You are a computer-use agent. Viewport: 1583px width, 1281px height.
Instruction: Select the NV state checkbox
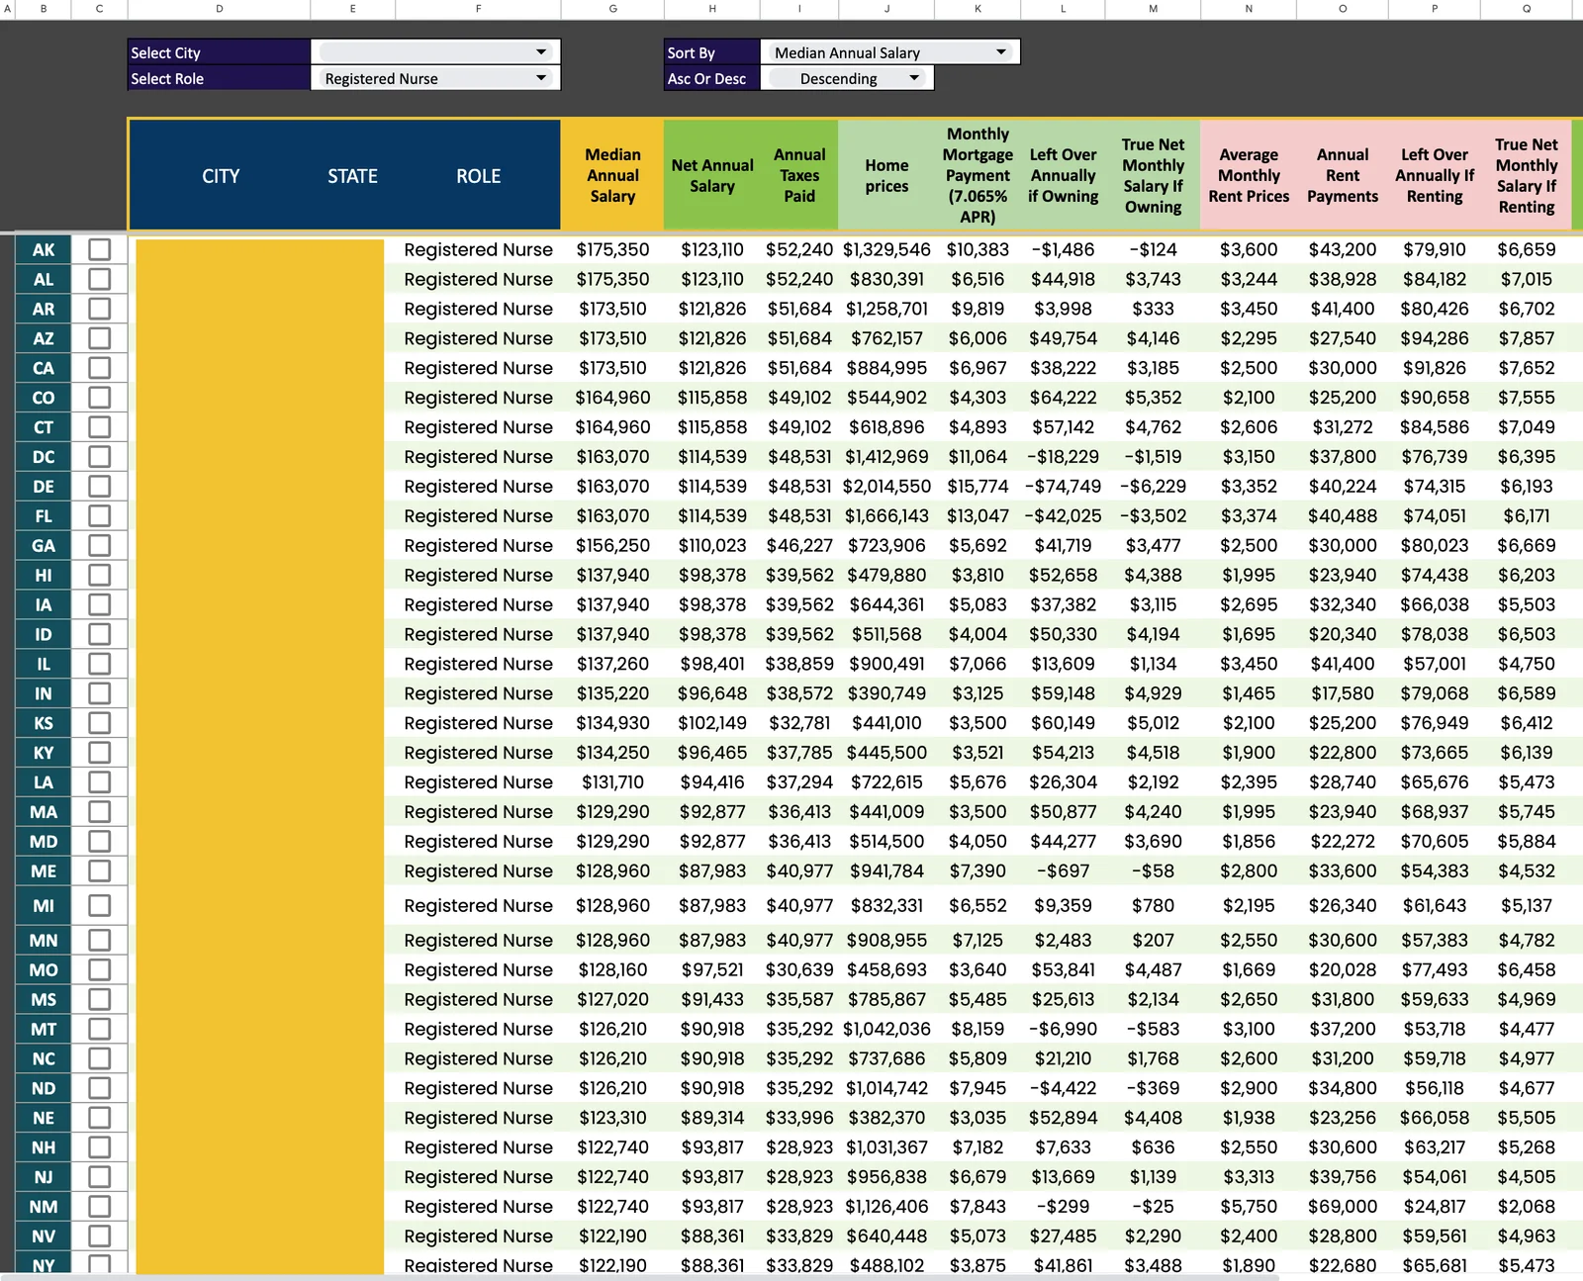point(99,1235)
